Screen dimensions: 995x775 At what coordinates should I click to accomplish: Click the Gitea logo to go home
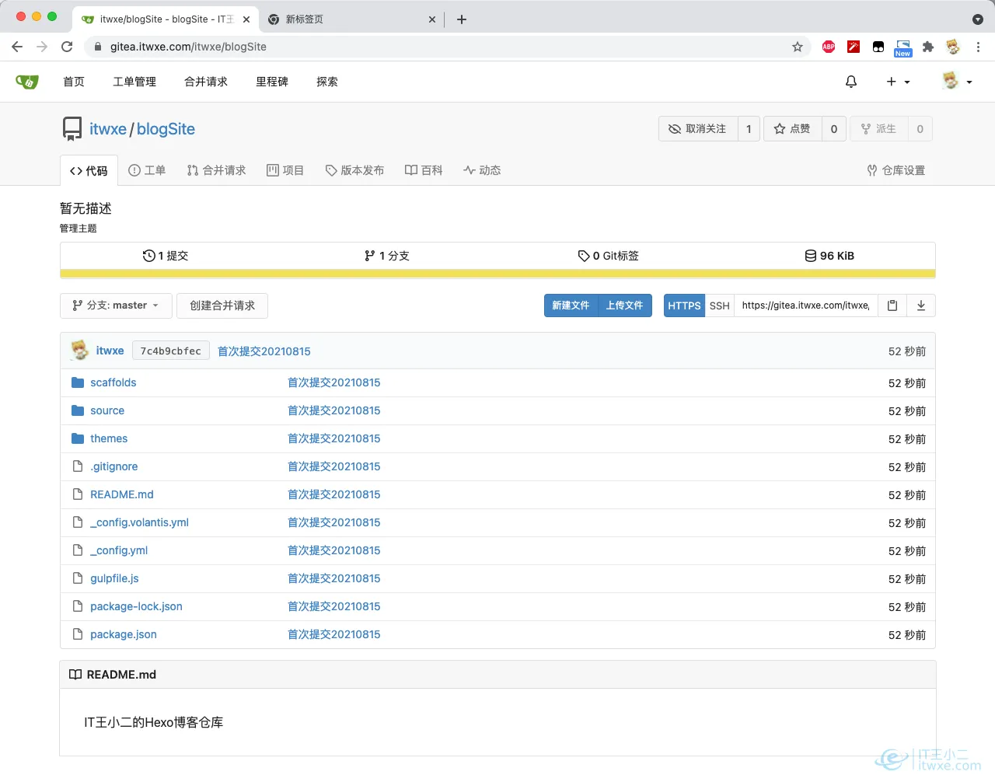(x=27, y=81)
